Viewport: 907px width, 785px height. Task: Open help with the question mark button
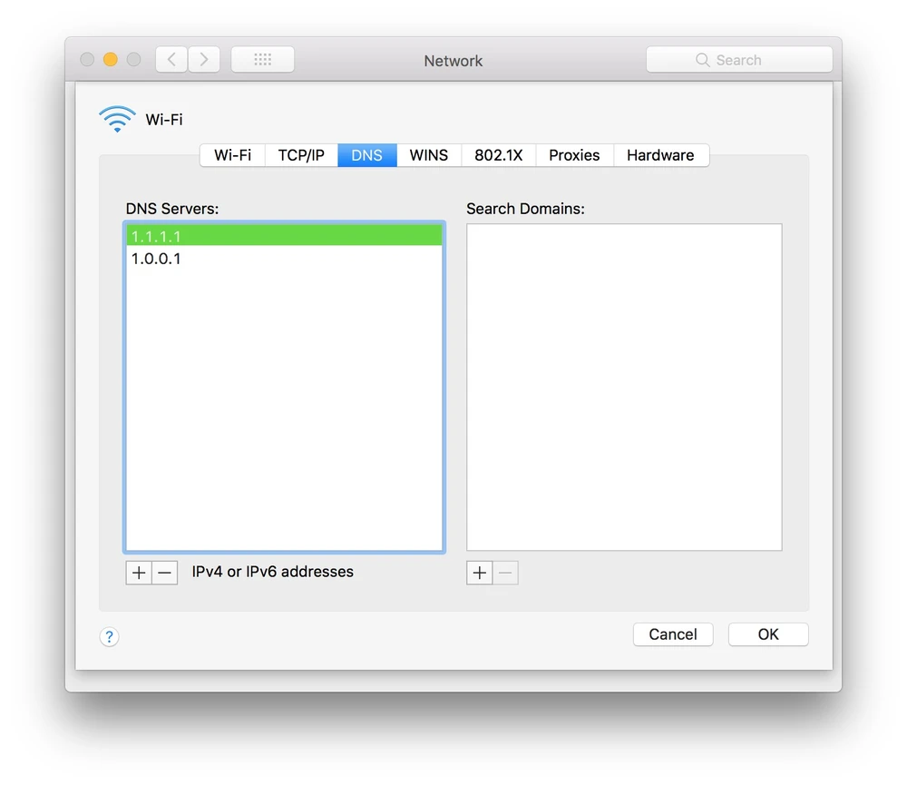coord(109,637)
